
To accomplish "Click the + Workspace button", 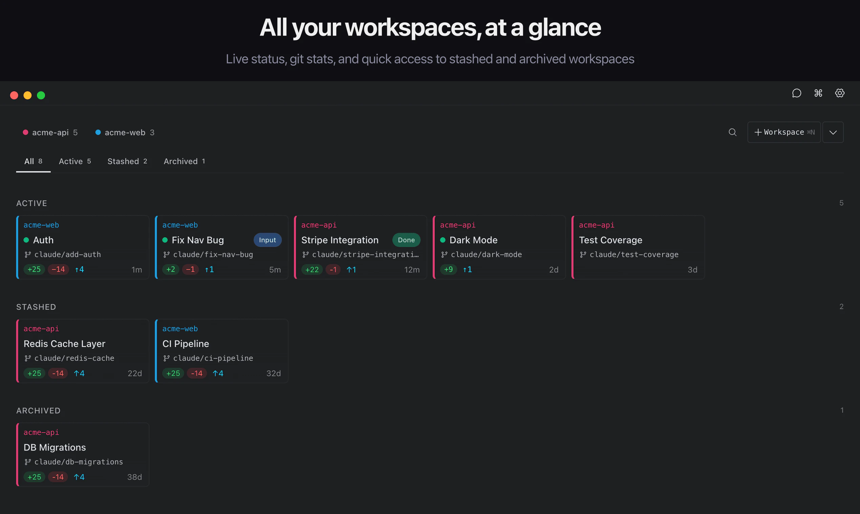I will point(784,132).
